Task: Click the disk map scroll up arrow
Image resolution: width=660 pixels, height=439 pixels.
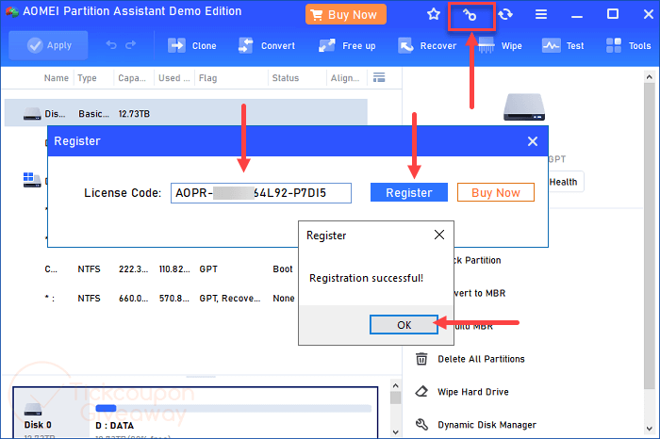Action: [395, 385]
